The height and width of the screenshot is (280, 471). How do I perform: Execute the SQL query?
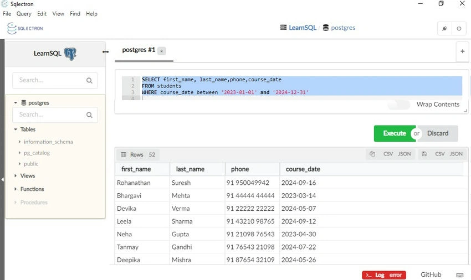pyautogui.click(x=395, y=133)
